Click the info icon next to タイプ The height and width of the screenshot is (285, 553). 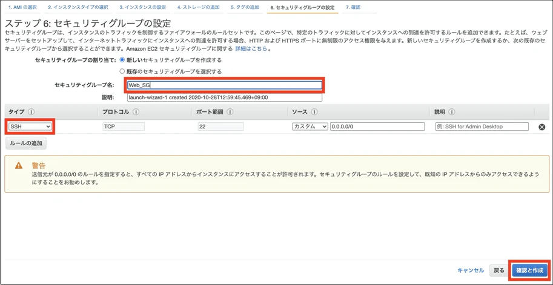tap(31, 112)
